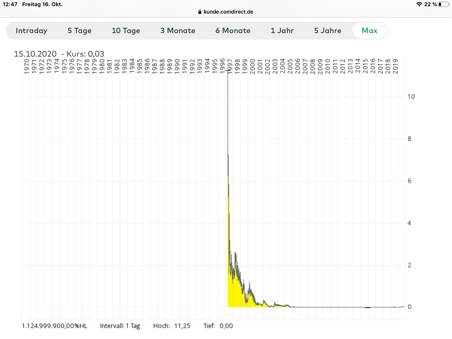452x339 pixels.
Task: Click the 2006 year label on axis
Action: coord(297,67)
